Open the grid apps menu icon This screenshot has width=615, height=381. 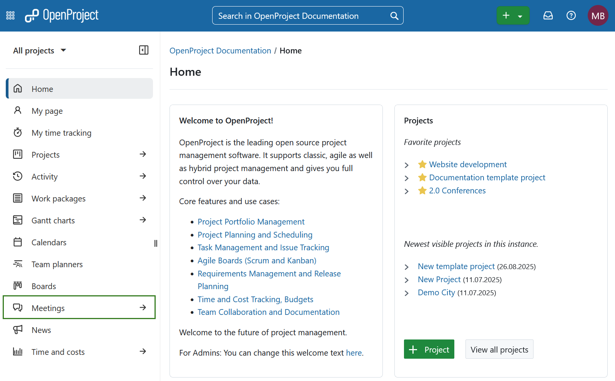click(x=10, y=15)
